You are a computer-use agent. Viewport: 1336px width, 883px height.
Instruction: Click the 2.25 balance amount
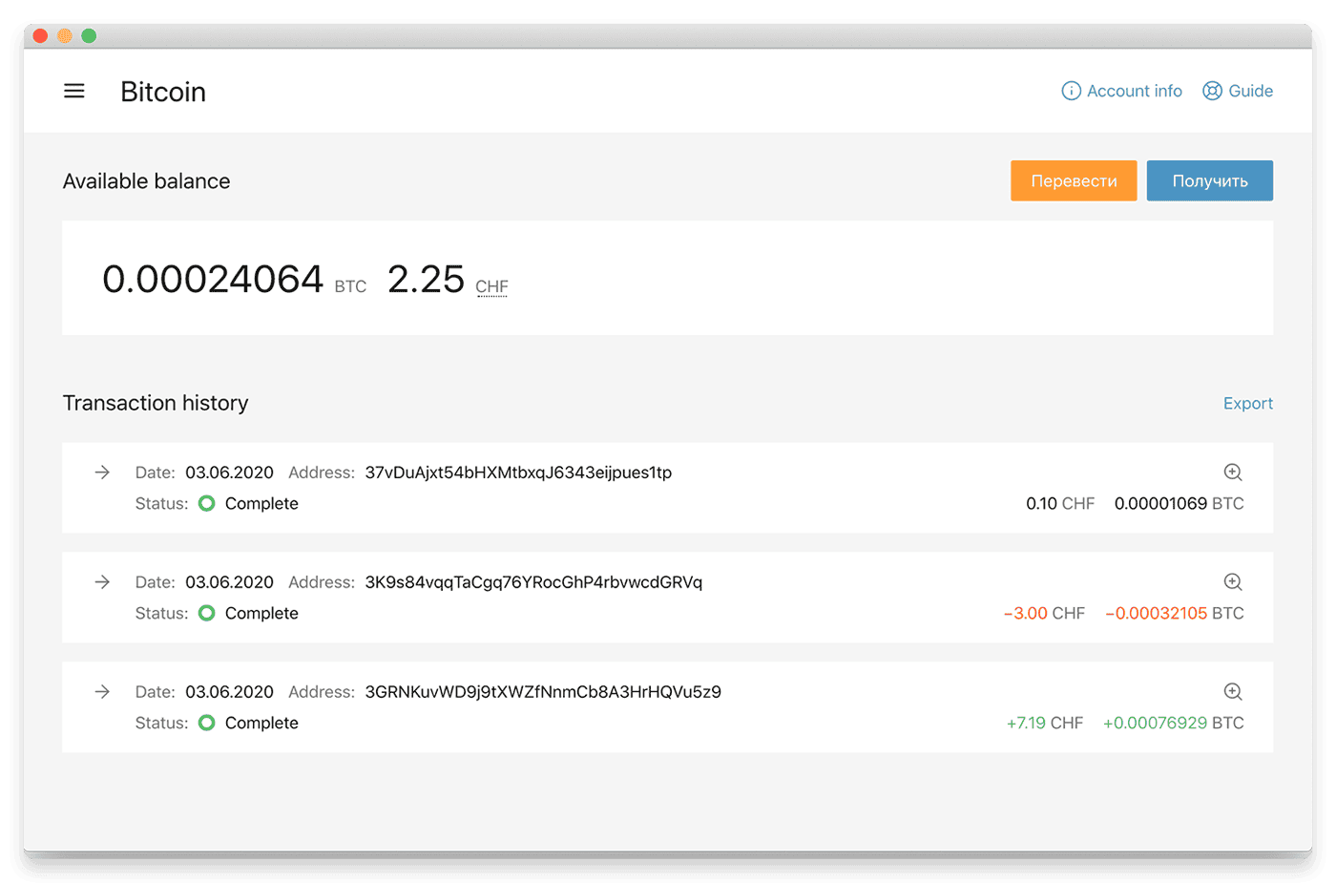coord(426,279)
